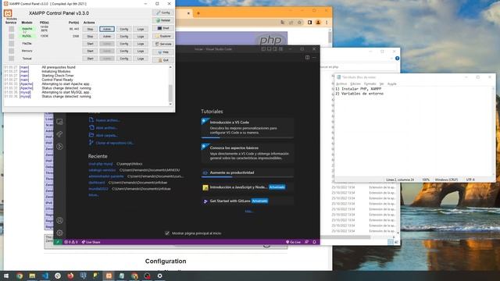Open new tab in browser window
Viewport: 500px width, 281px height.
pos(198,13)
